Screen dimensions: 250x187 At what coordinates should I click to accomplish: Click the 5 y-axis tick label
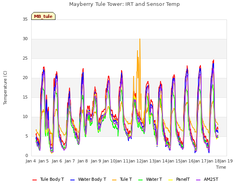click(27, 136)
